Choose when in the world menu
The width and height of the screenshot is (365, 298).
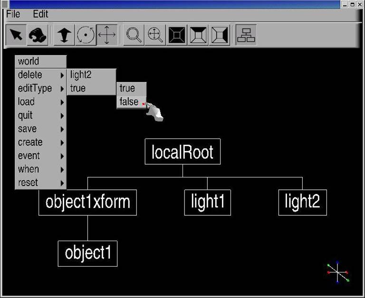[41, 169]
